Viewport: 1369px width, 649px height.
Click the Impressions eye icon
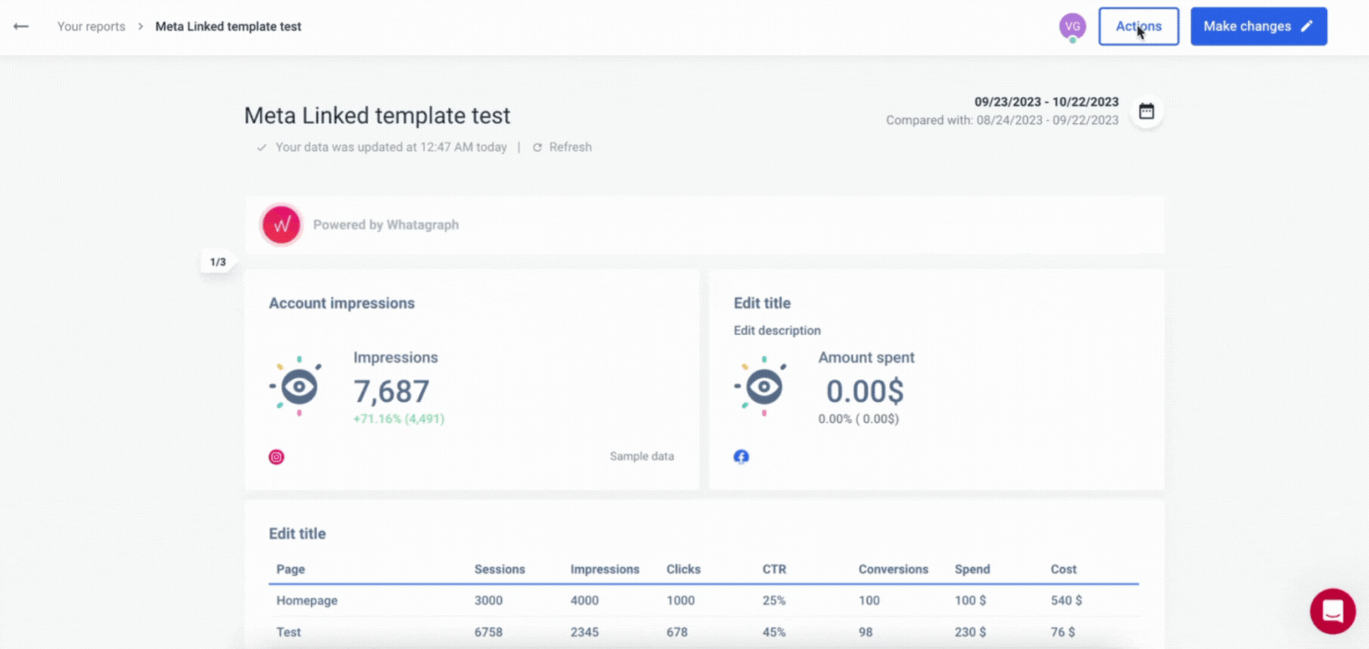coord(297,387)
